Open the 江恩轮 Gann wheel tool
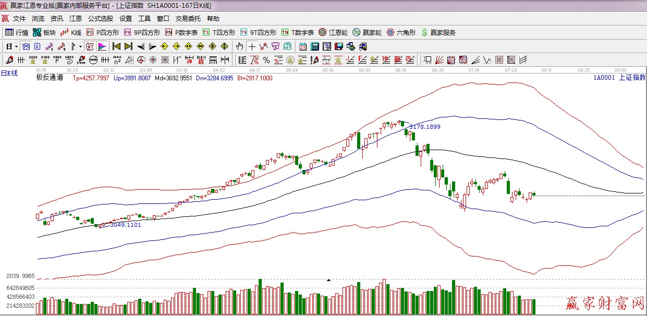This screenshot has height=316, width=647. 333,32
